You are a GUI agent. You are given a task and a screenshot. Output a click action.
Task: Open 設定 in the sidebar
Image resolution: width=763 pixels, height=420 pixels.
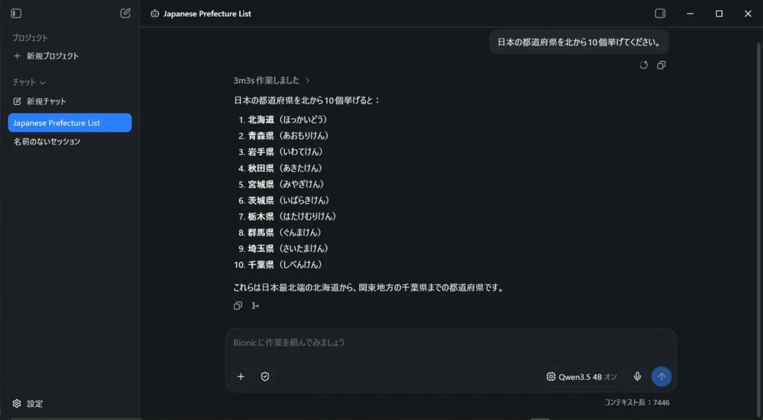tap(28, 404)
